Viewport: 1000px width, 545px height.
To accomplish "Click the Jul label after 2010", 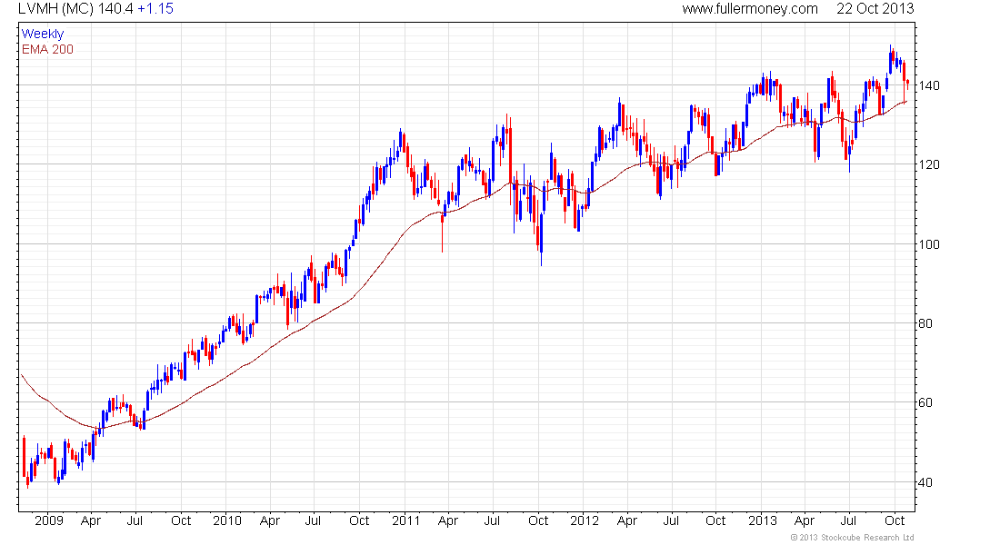I will [x=313, y=520].
